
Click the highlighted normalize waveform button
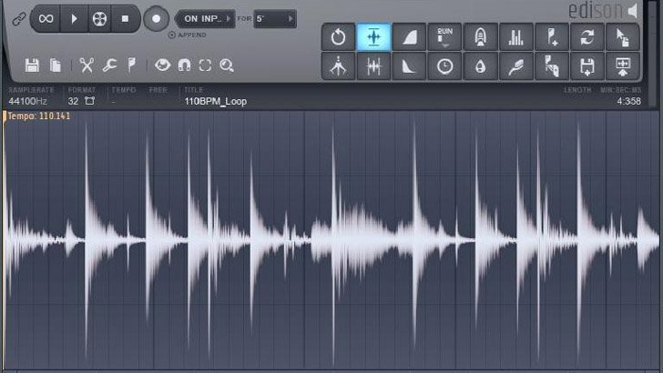coord(374,37)
